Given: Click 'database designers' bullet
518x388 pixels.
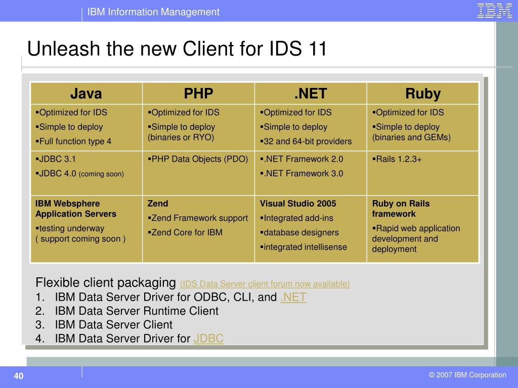Looking at the screenshot, I should coord(299,232).
